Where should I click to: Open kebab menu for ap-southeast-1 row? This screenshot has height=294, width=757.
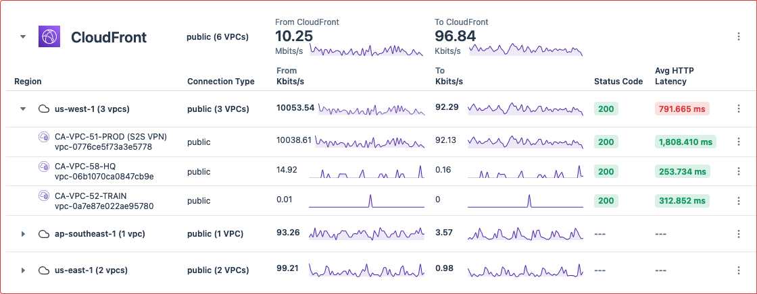[x=739, y=234]
